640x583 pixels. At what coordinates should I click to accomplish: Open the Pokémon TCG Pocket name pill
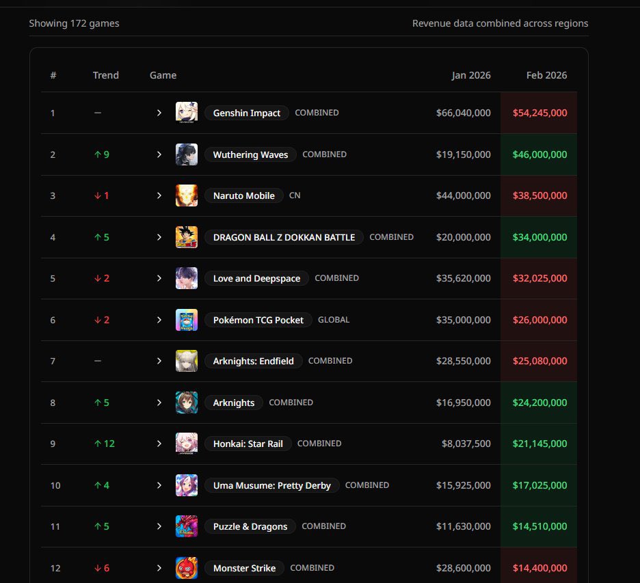pyautogui.click(x=258, y=320)
